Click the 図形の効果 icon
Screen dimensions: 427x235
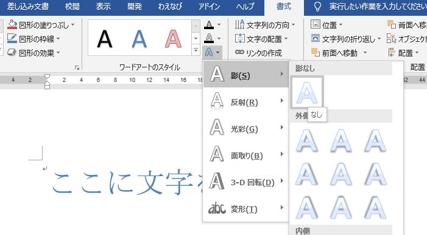click(x=12, y=52)
